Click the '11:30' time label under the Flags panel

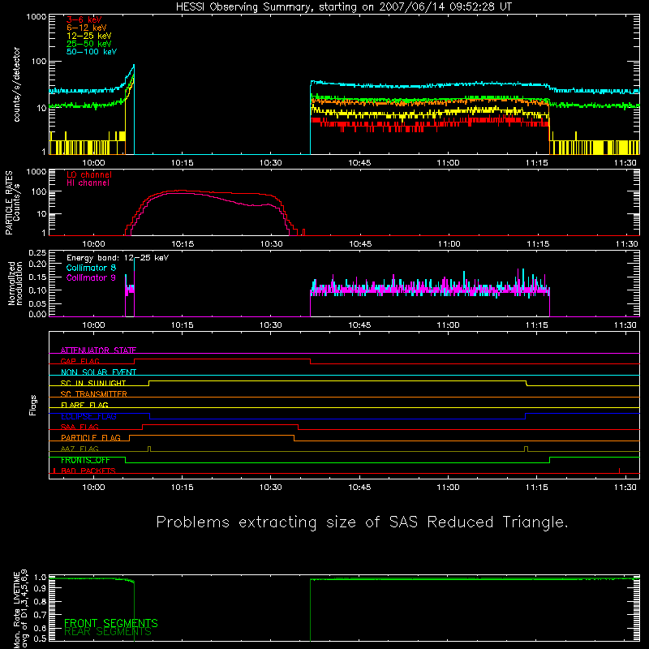(625, 488)
